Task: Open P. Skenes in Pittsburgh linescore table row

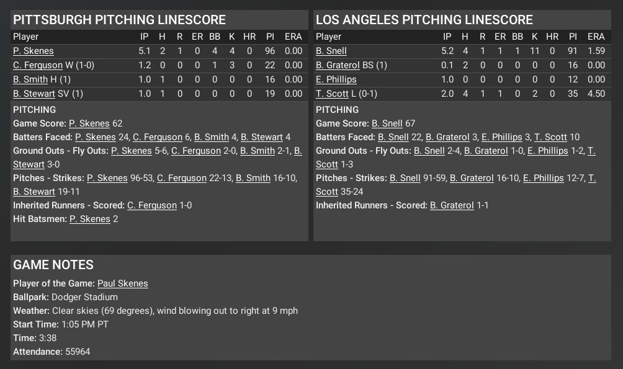Action: tap(34, 51)
